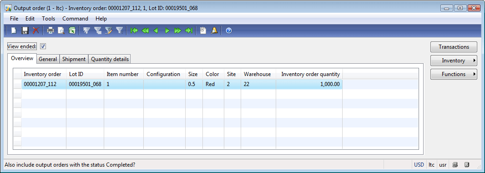Click the Transactions button
The image size is (485, 173).
[x=454, y=47]
